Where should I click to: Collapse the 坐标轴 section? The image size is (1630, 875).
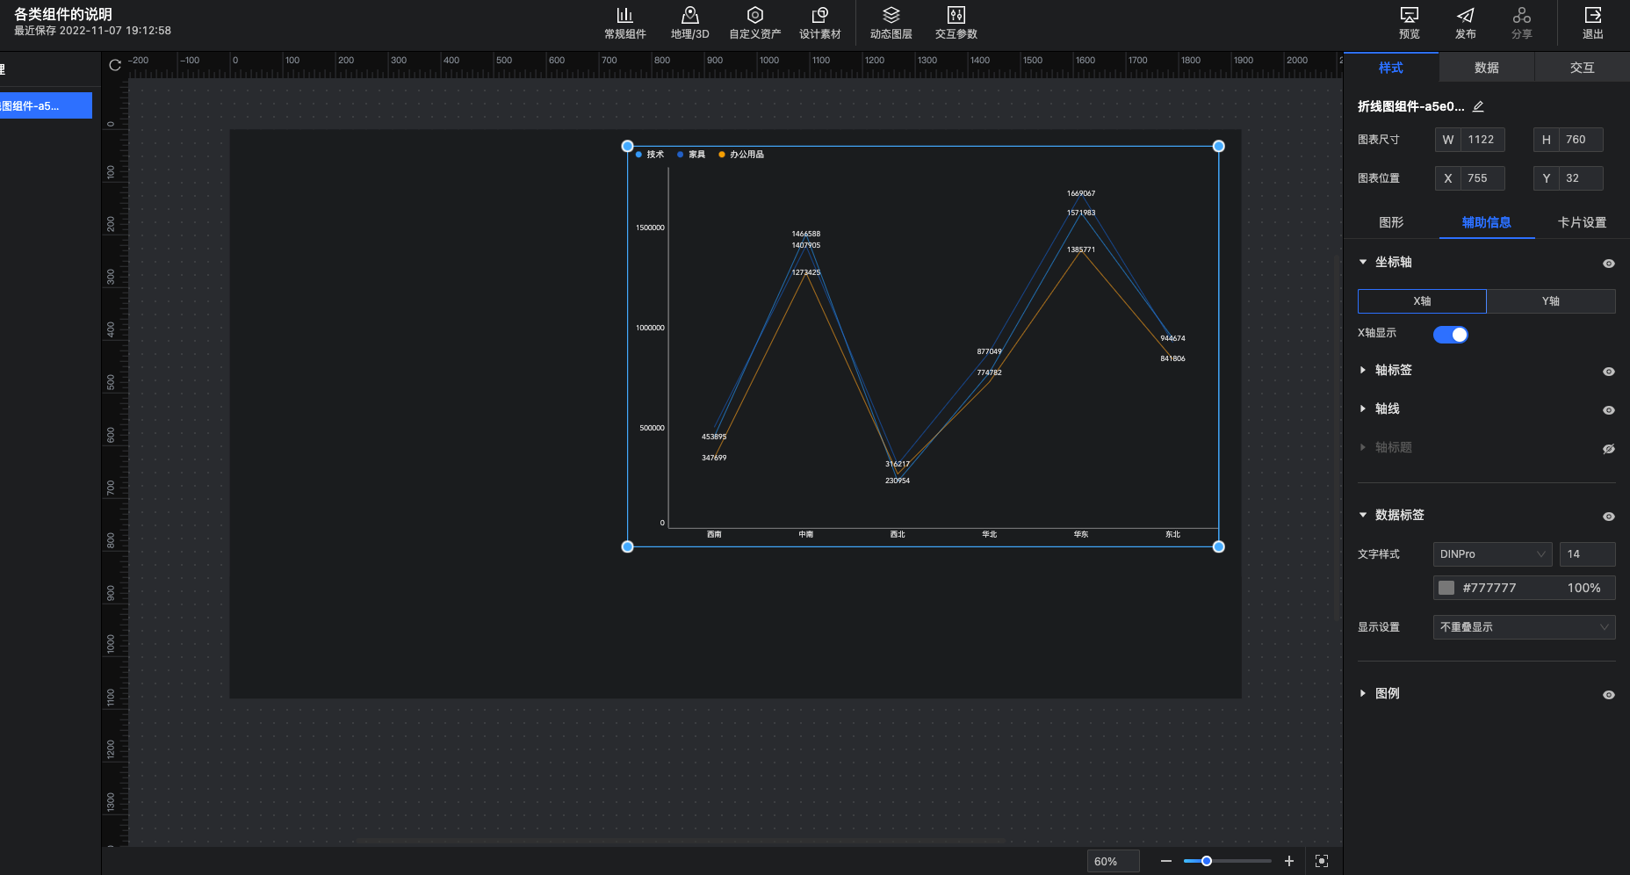coord(1363,262)
